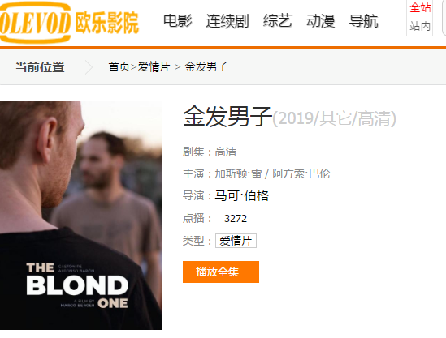Click the 欧乐影院 site title
Viewport: 446px width, 338px height.
(x=106, y=23)
